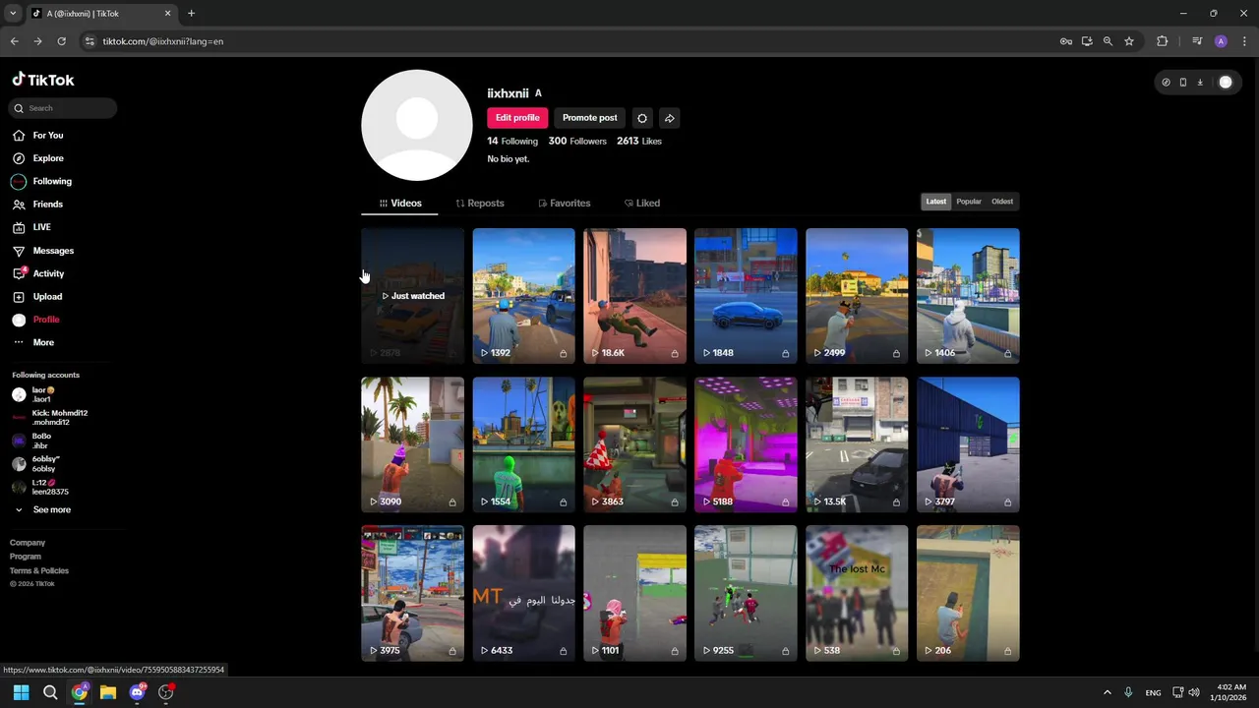Image resolution: width=1259 pixels, height=708 pixels.
Task: Expand See more following accounts
Action: pos(42,510)
